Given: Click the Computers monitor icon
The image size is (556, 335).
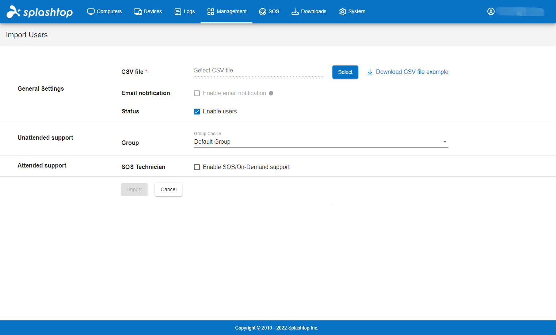Looking at the screenshot, I should pyautogui.click(x=91, y=12).
